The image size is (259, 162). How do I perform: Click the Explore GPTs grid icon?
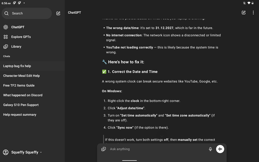[6, 37]
